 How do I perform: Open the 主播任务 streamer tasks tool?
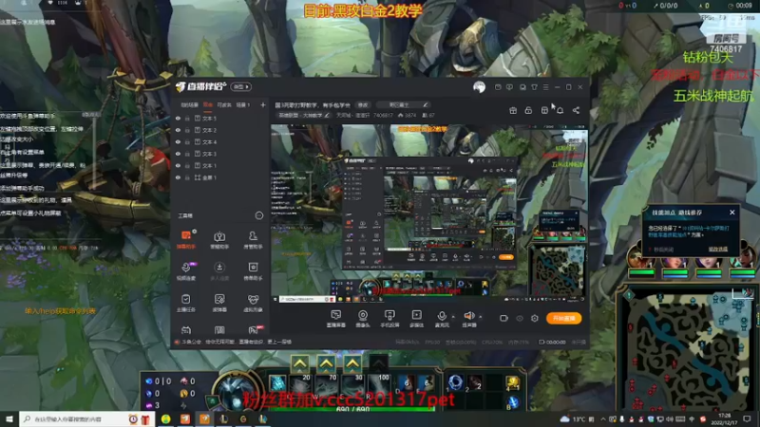[x=186, y=303]
